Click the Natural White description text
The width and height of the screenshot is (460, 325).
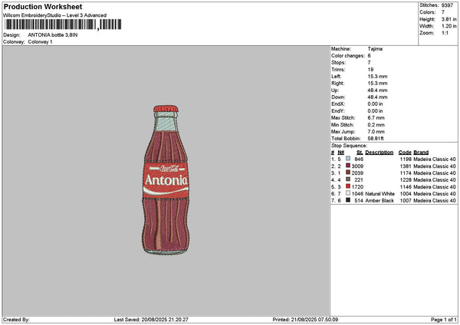(380, 194)
